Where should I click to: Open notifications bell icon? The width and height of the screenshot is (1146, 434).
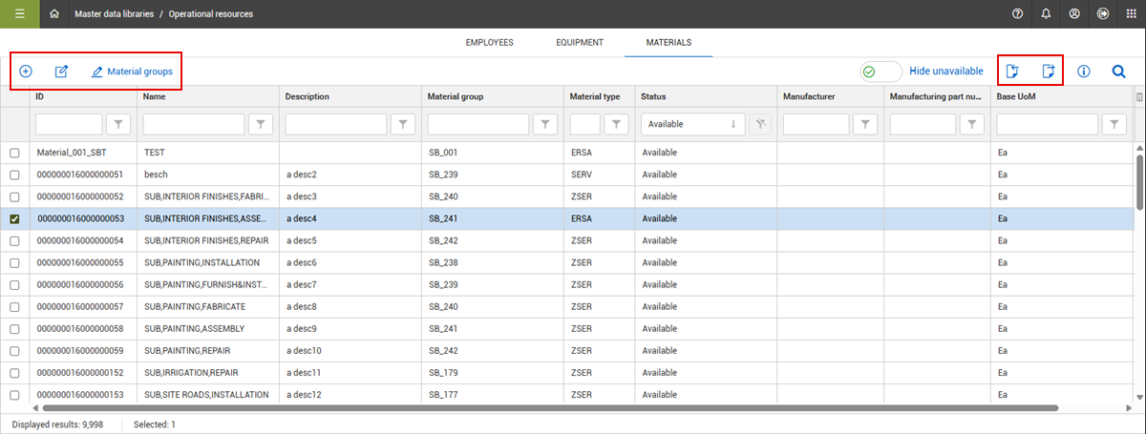pos(1047,14)
